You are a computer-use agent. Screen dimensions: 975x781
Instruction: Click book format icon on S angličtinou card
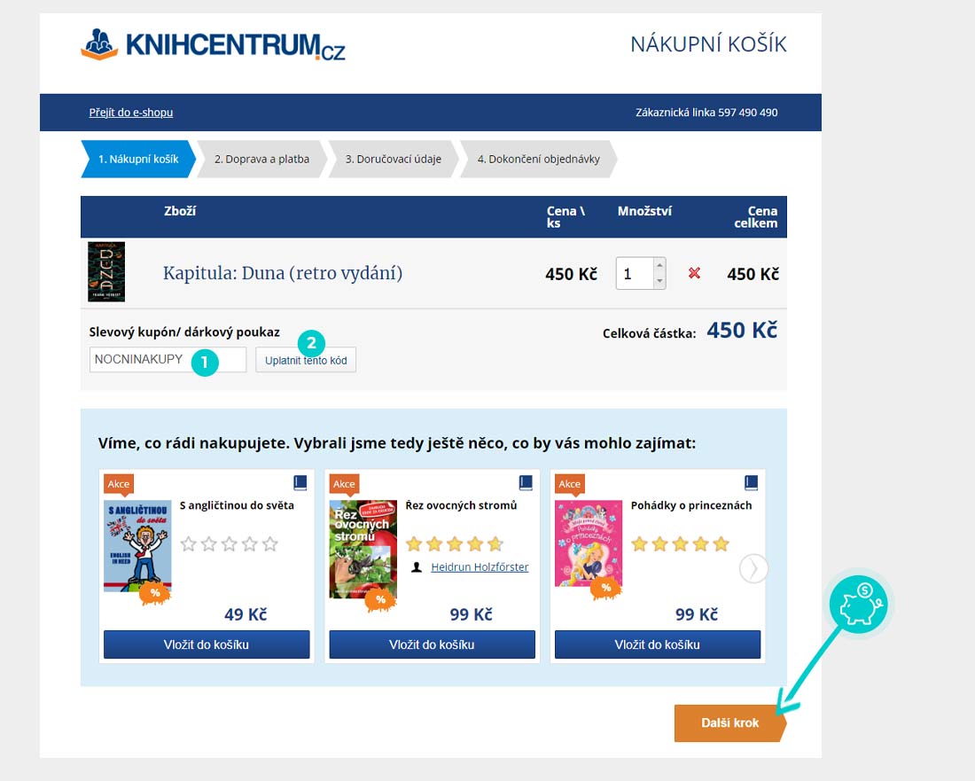(x=300, y=482)
